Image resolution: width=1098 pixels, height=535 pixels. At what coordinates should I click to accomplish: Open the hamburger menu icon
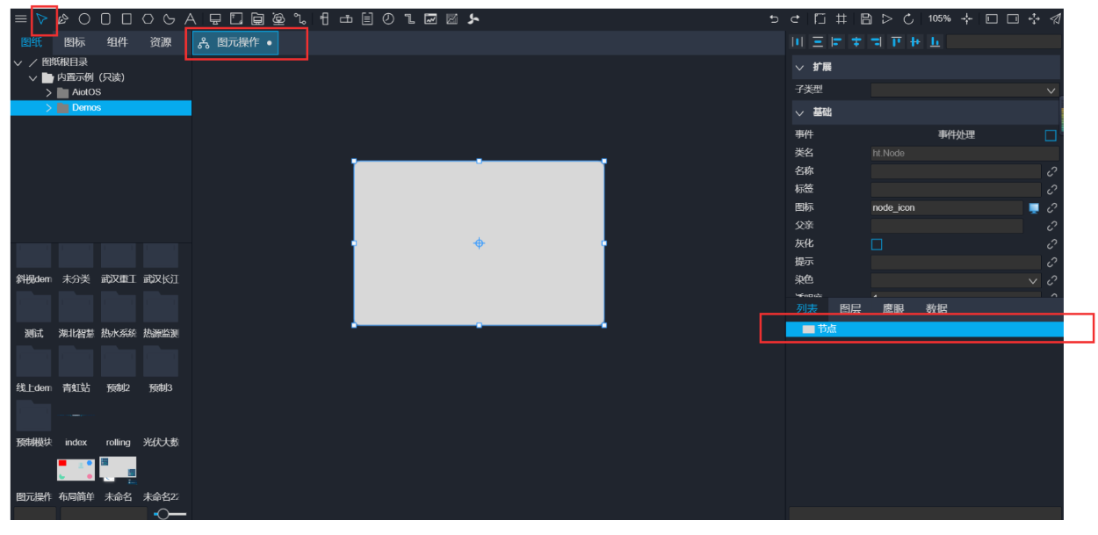tap(20, 18)
